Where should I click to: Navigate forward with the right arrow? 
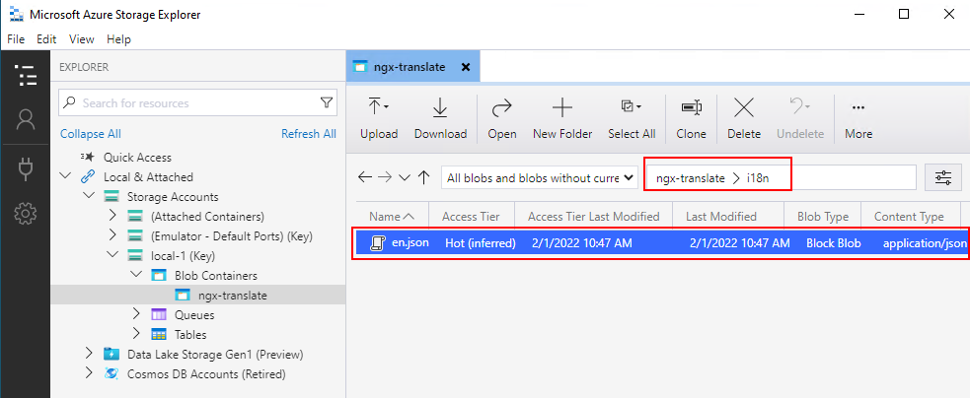(385, 178)
